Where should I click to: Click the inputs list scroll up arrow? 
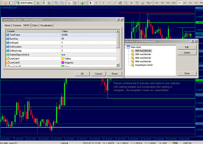tap(118, 31)
